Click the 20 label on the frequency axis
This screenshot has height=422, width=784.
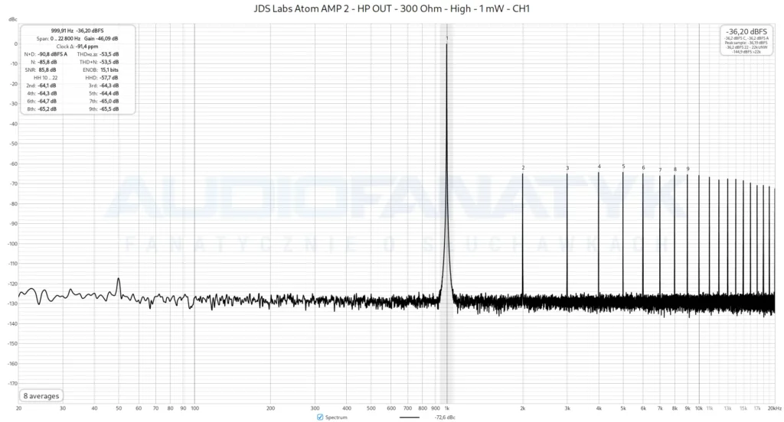(x=19, y=408)
